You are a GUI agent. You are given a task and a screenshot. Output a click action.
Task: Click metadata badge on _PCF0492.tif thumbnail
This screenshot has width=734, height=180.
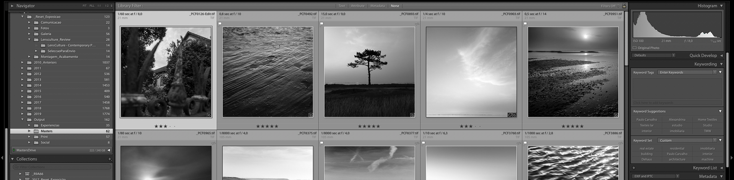coord(311,115)
